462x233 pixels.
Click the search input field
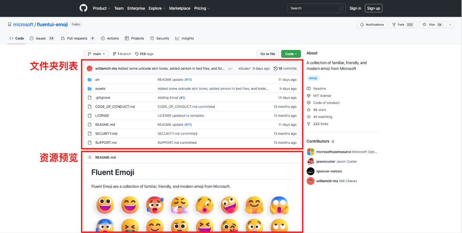[316, 8]
